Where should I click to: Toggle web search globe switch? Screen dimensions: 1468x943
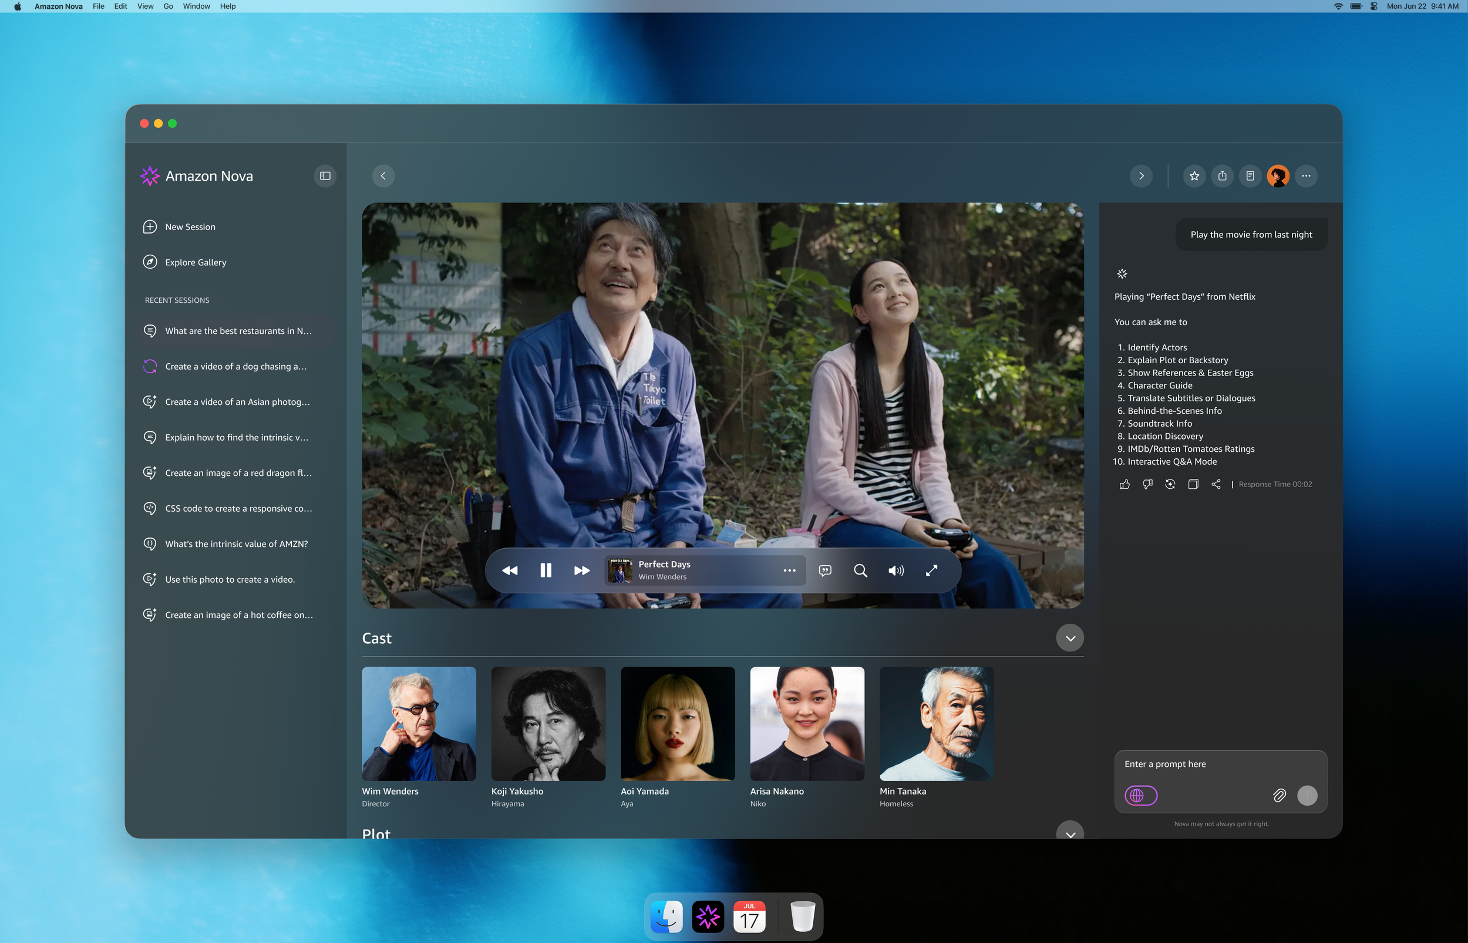pyautogui.click(x=1141, y=796)
